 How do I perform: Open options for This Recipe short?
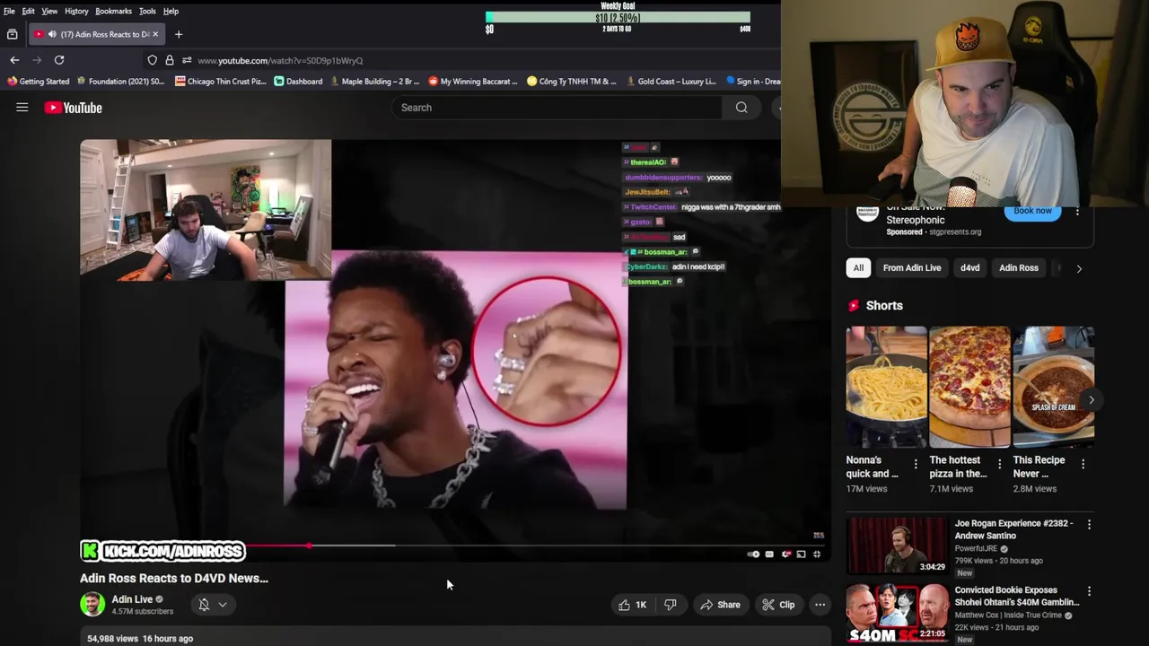[1083, 464]
